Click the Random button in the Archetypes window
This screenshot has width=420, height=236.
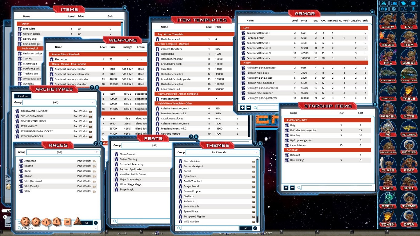coord(22,96)
